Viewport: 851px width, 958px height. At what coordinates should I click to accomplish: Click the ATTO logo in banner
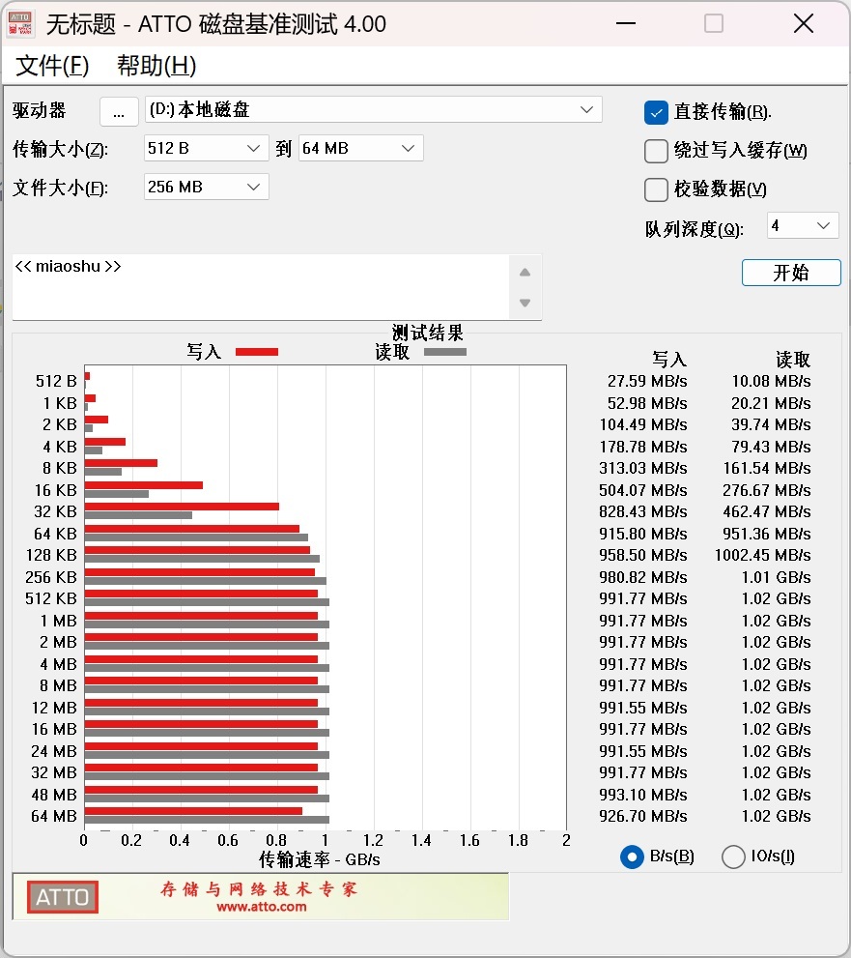click(62, 897)
